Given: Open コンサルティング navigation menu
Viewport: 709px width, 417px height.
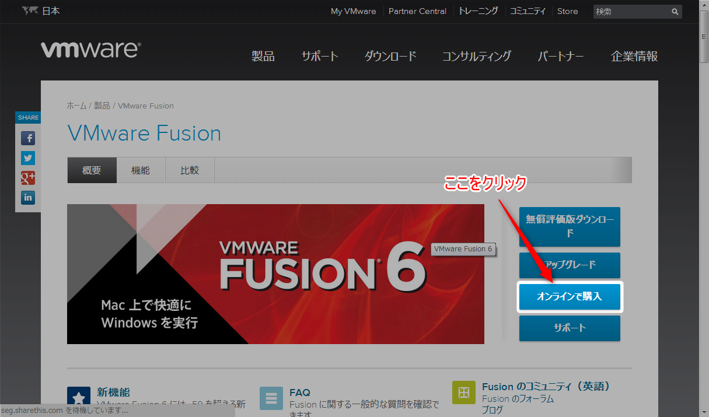Looking at the screenshot, I should pos(477,56).
